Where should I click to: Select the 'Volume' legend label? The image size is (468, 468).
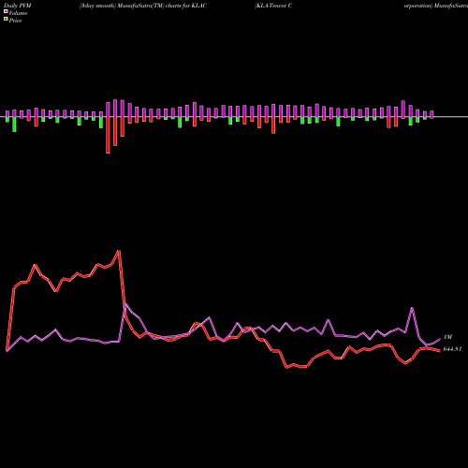click(x=18, y=13)
